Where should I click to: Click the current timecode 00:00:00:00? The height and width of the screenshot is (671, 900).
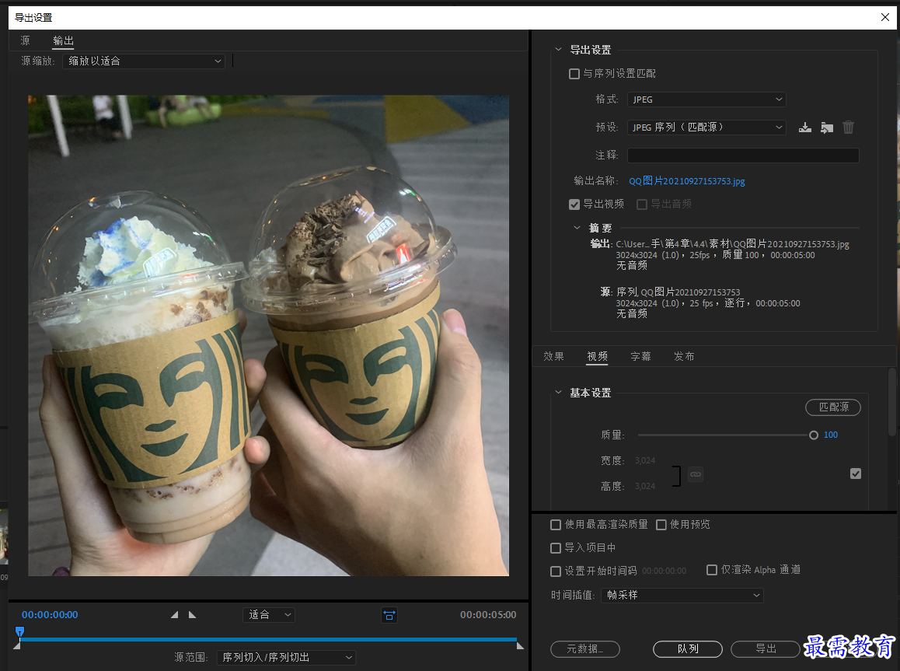[50, 615]
